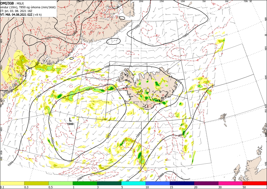Image resolution: width=267 pixels, height=189 pixels.
Task: Click the '0.3' legend value label
Action: pyautogui.click(x=26, y=187)
